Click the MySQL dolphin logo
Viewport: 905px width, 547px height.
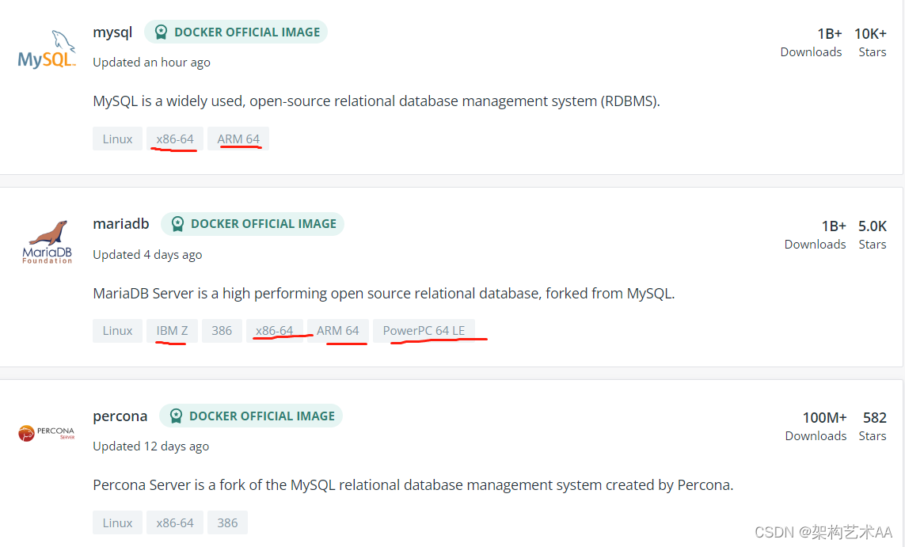pyautogui.click(x=47, y=50)
